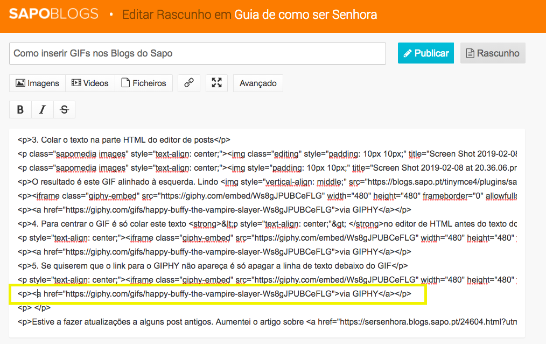The height and width of the screenshot is (344, 546).
Task: Open the SAPO Blogs logo link
Action: [x=54, y=15]
